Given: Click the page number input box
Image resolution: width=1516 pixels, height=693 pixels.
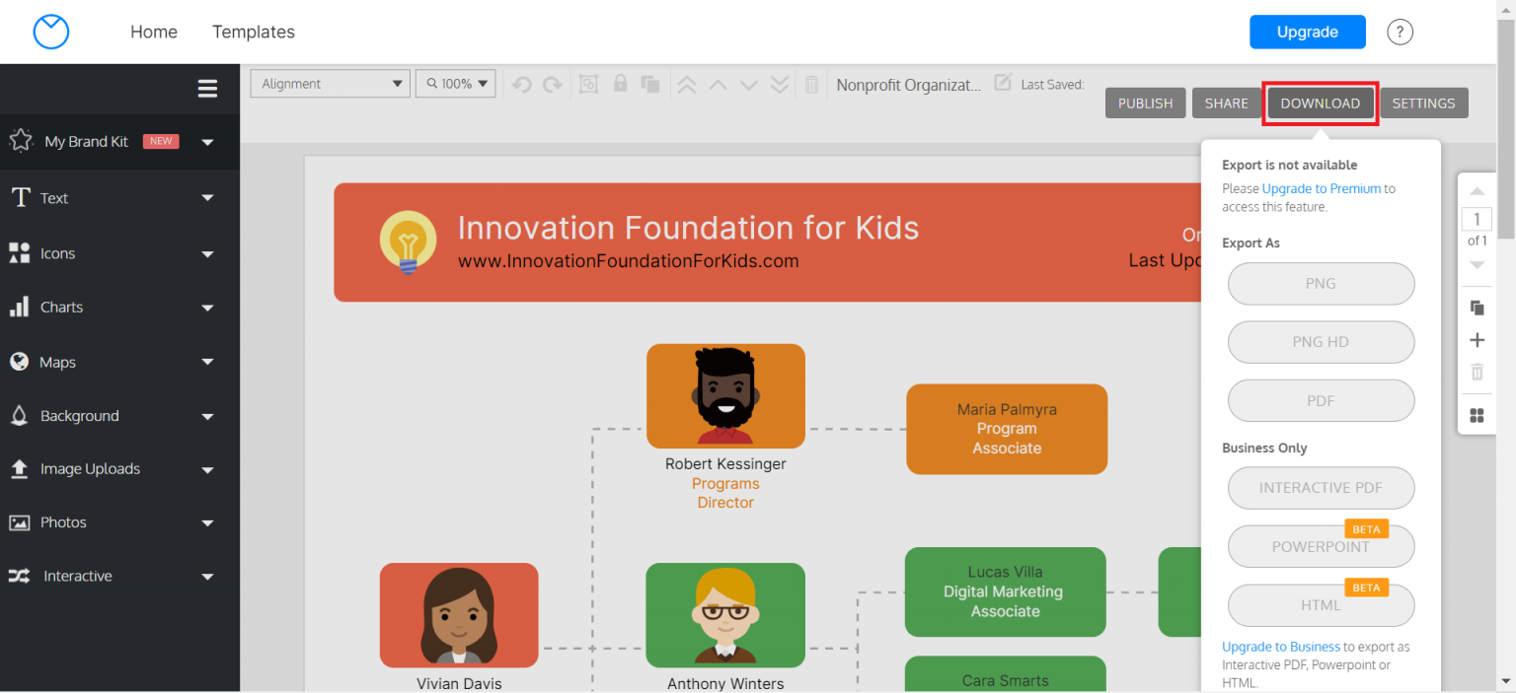Looking at the screenshot, I should click(1477, 219).
